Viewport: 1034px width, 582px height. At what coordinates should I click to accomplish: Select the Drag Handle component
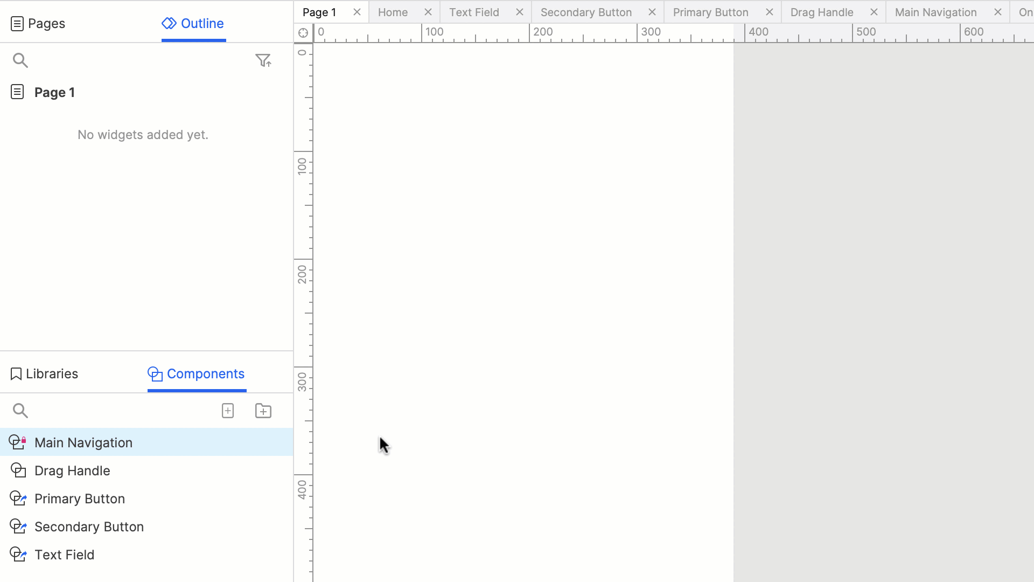(x=72, y=471)
